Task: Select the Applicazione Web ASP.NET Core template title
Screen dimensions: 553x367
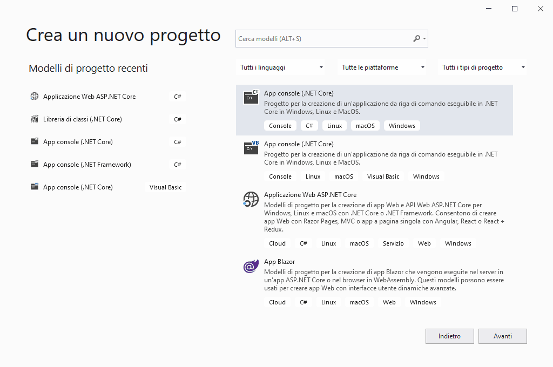Action: 310,195
